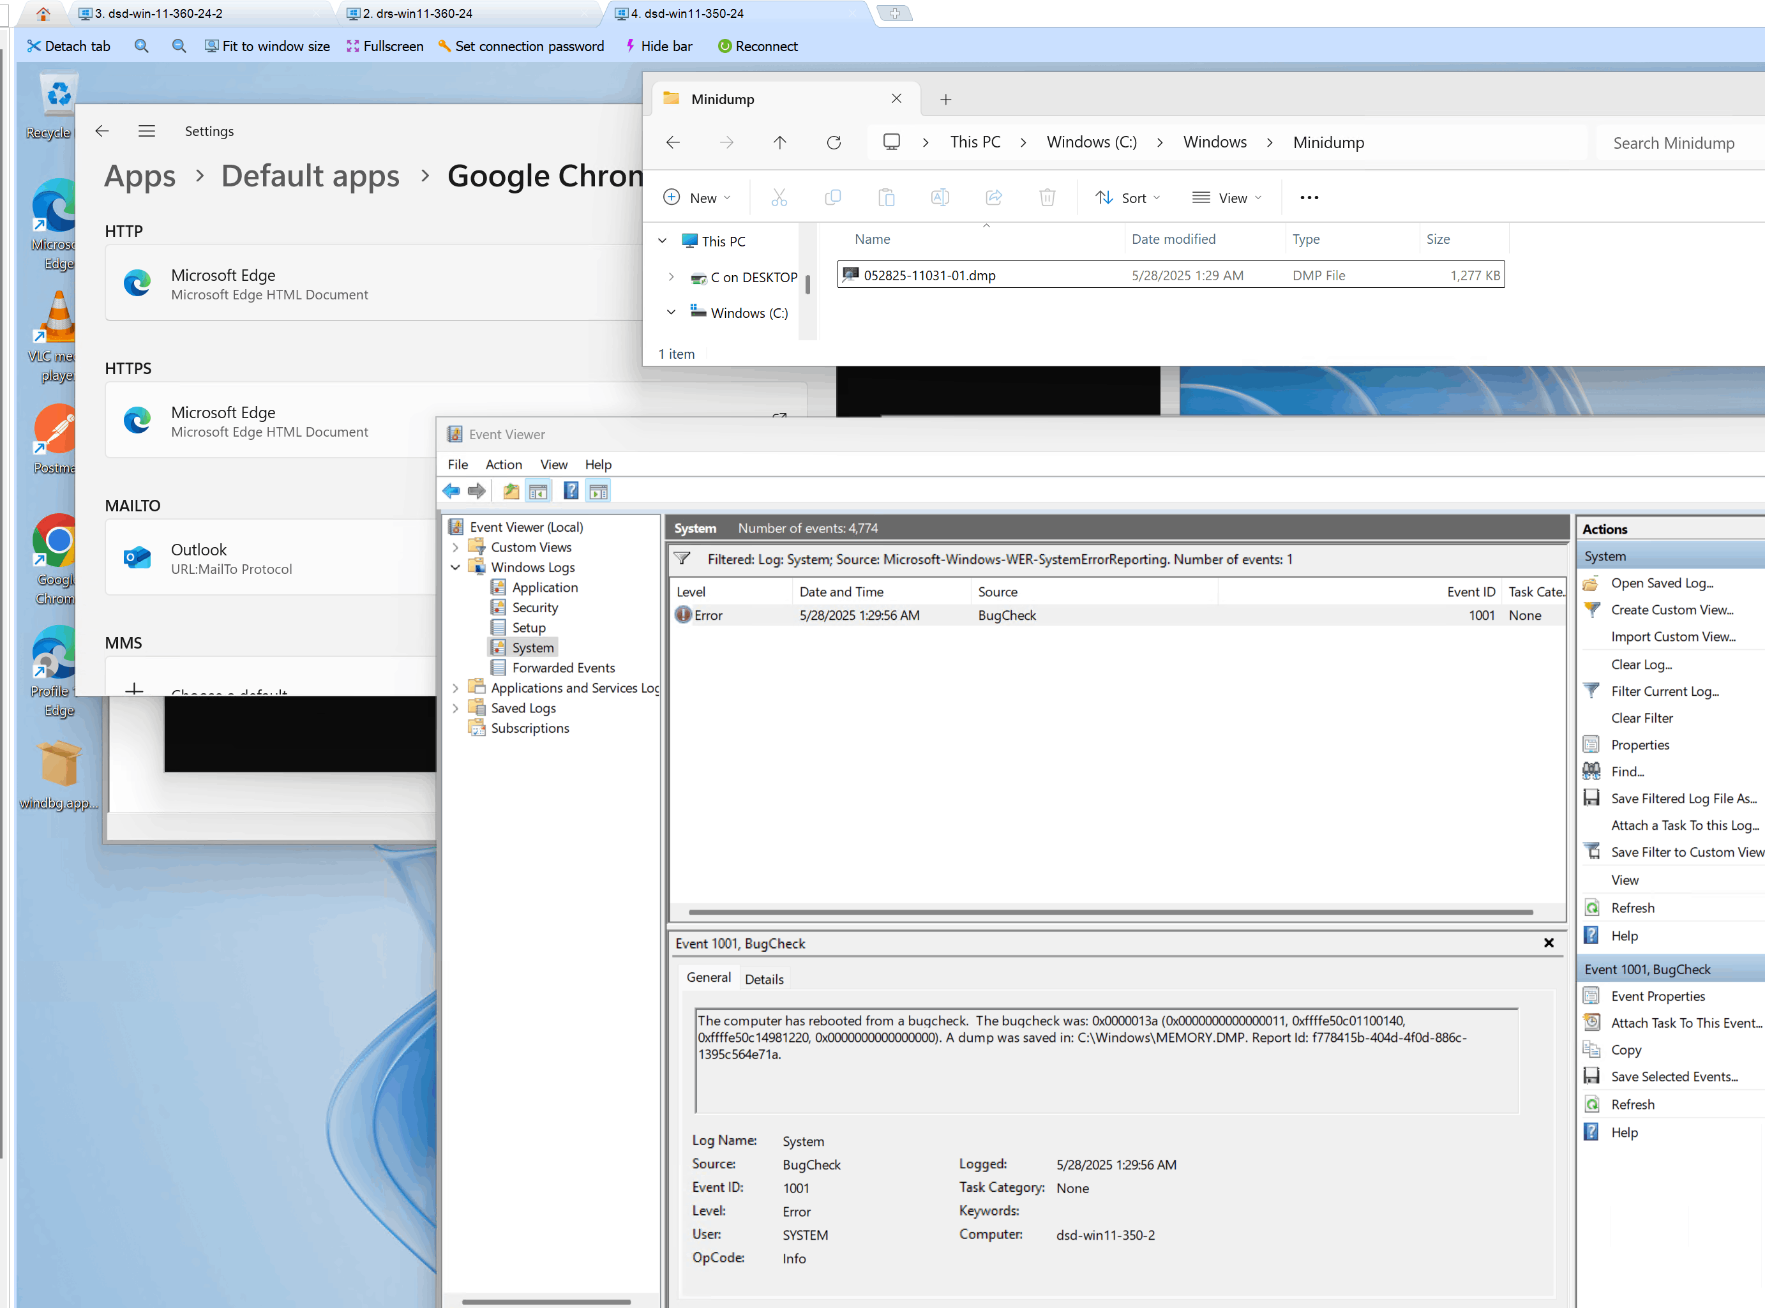1765x1308 pixels.
Task: Click the File Explorer refresh icon
Action: (x=833, y=142)
